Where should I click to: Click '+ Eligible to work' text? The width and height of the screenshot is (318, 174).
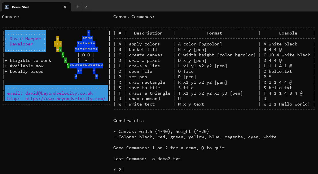[x=28, y=60]
